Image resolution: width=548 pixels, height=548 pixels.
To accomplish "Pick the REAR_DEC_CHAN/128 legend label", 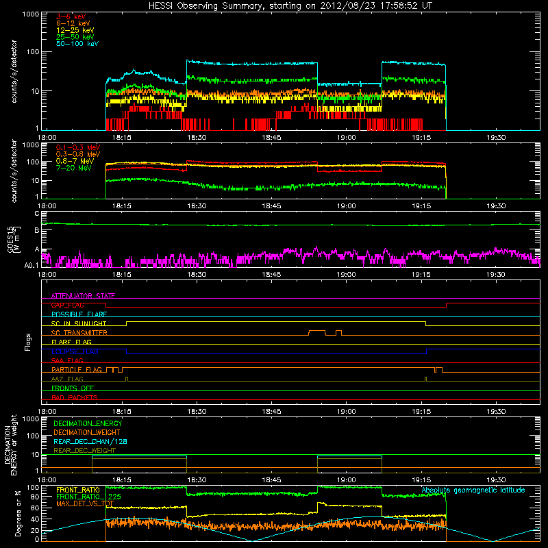I will [90, 441].
